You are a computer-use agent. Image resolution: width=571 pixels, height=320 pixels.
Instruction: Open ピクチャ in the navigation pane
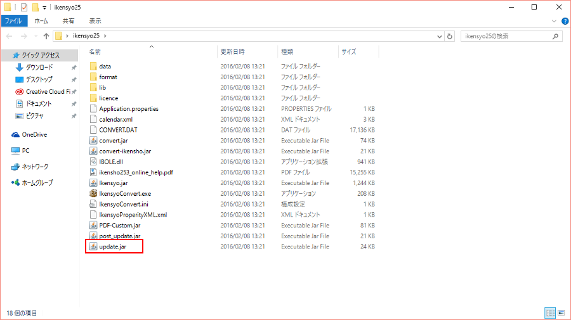pyautogui.click(x=35, y=115)
